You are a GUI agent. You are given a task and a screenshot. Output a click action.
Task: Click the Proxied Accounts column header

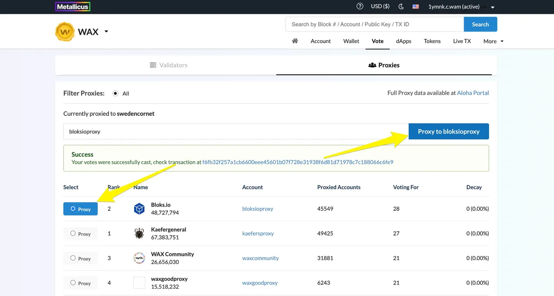click(x=339, y=187)
